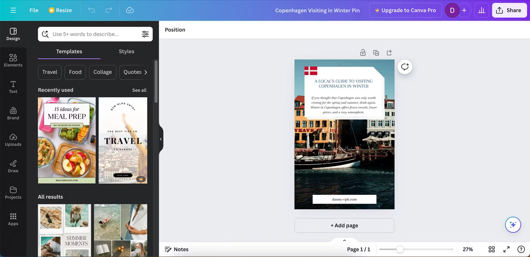The height and width of the screenshot is (257, 530).
Task: Open the File menu
Action: click(34, 10)
